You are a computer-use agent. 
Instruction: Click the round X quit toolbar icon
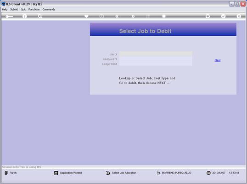coord(239,16)
